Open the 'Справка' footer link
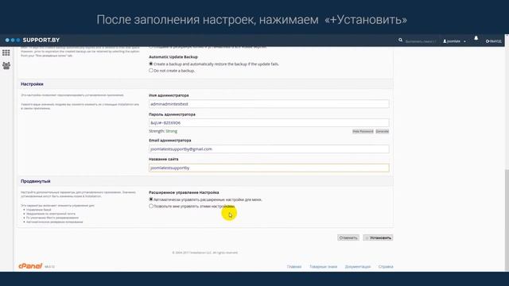The height and width of the screenshot is (286, 509). point(386,267)
